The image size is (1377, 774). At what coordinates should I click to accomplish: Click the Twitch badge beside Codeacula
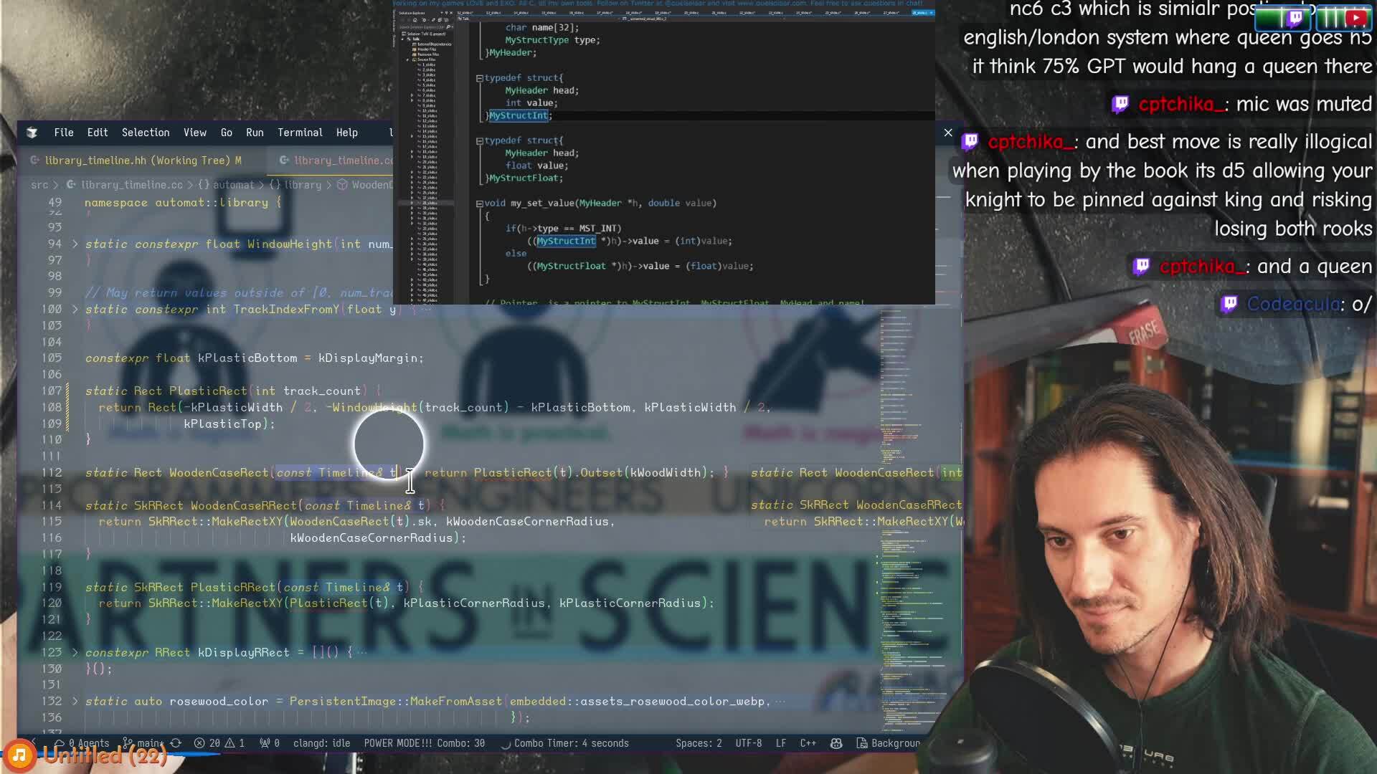click(x=1229, y=305)
